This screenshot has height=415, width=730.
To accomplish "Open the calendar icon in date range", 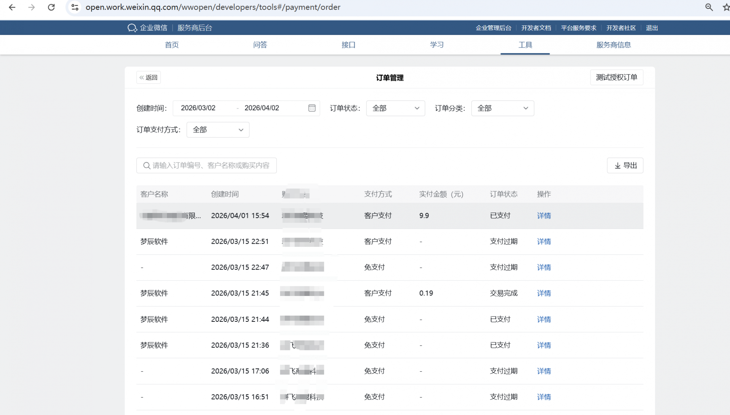I will 312,108.
